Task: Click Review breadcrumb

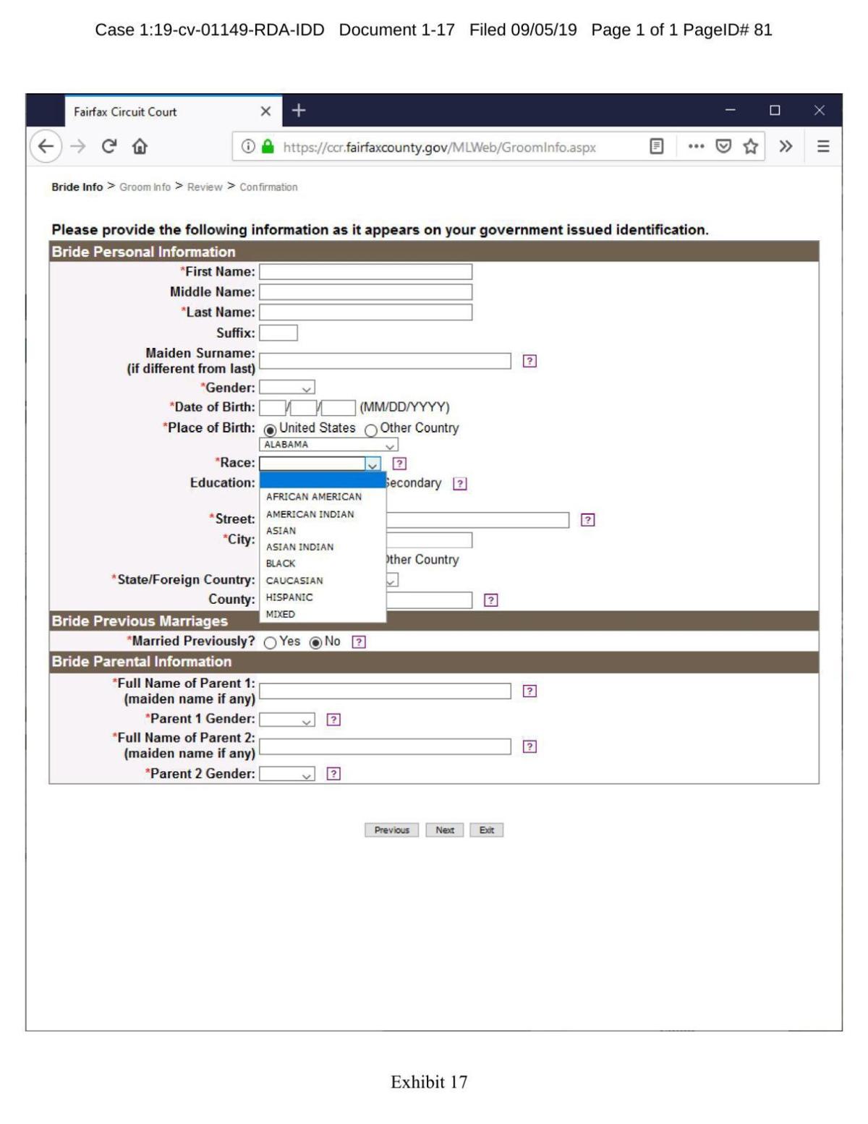Action: click(x=205, y=187)
